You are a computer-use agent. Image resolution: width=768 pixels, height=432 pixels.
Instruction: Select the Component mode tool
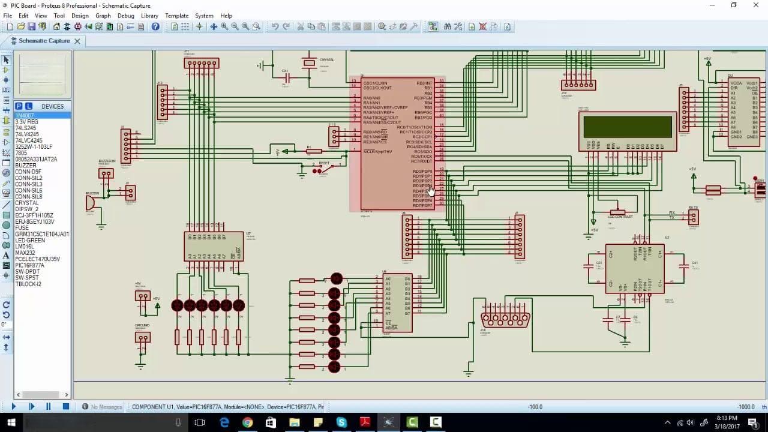[x=6, y=70]
